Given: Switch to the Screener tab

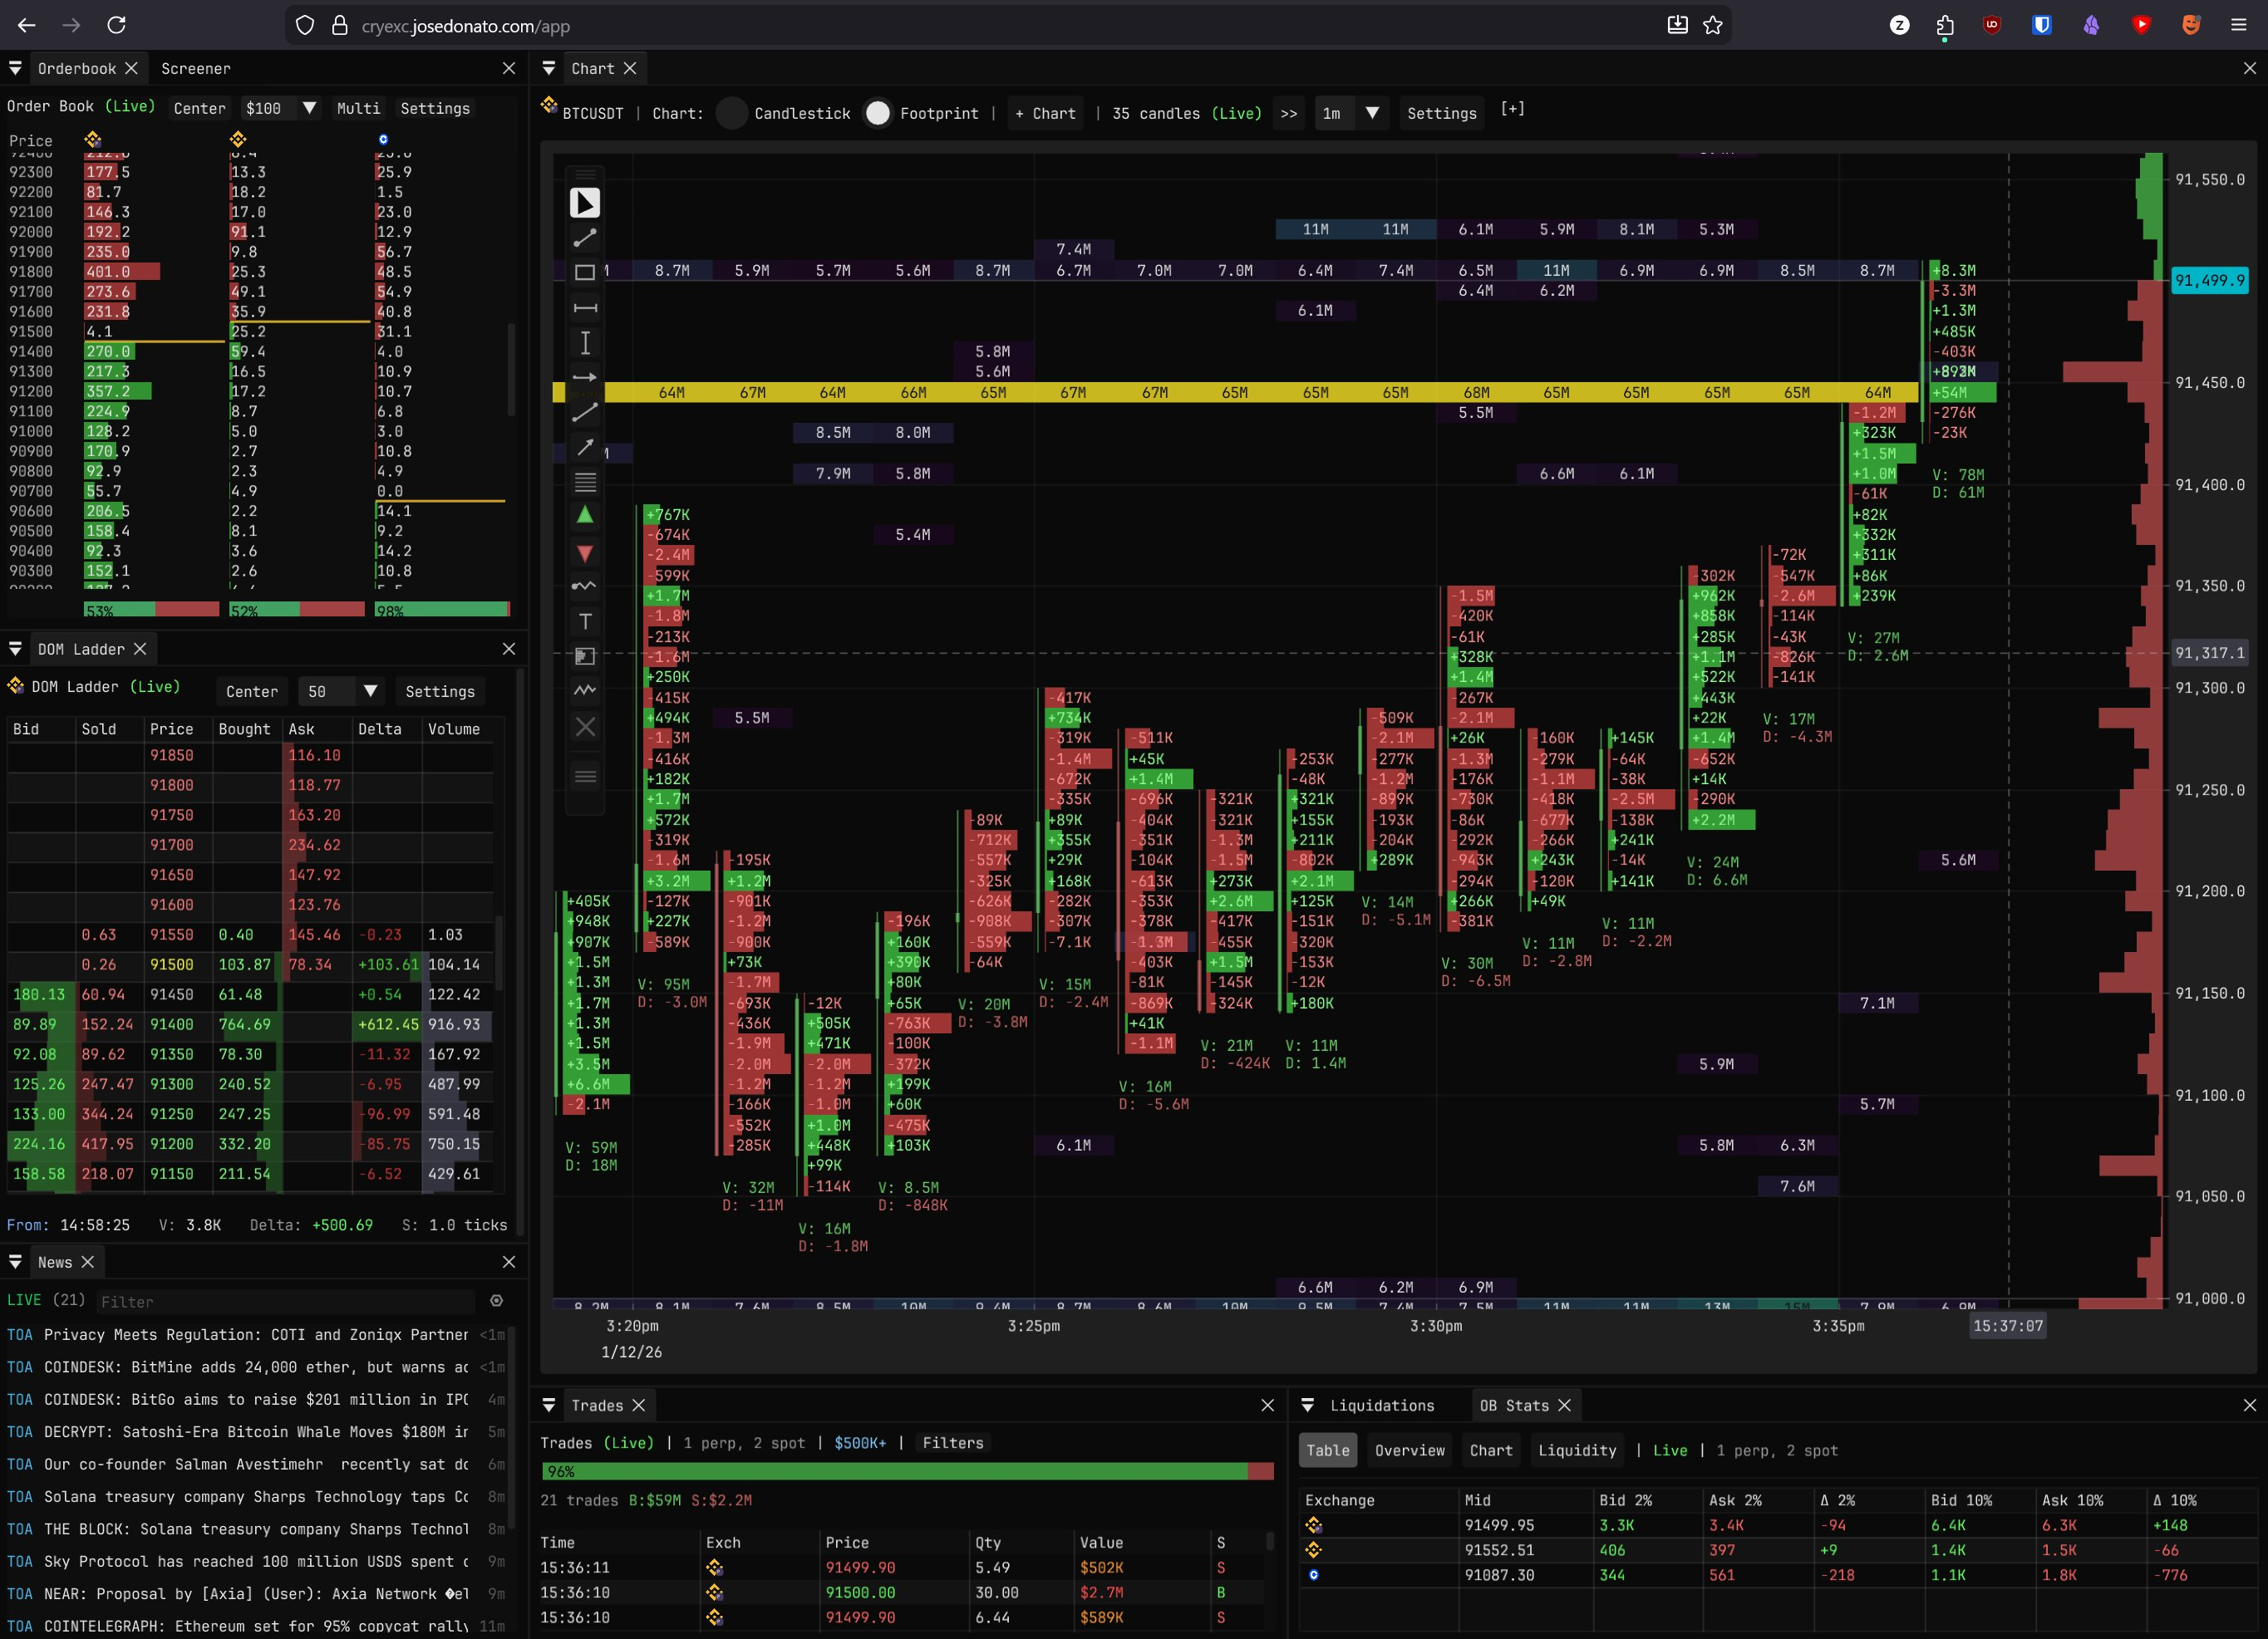Looking at the screenshot, I should [x=196, y=68].
